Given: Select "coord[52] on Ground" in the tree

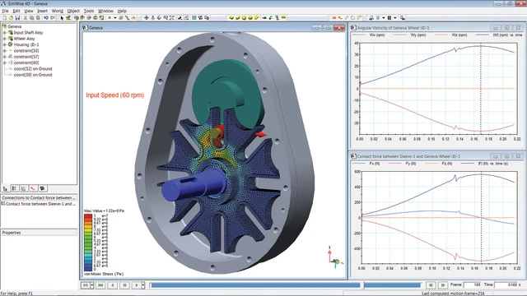Looking at the screenshot, I should (x=33, y=69).
